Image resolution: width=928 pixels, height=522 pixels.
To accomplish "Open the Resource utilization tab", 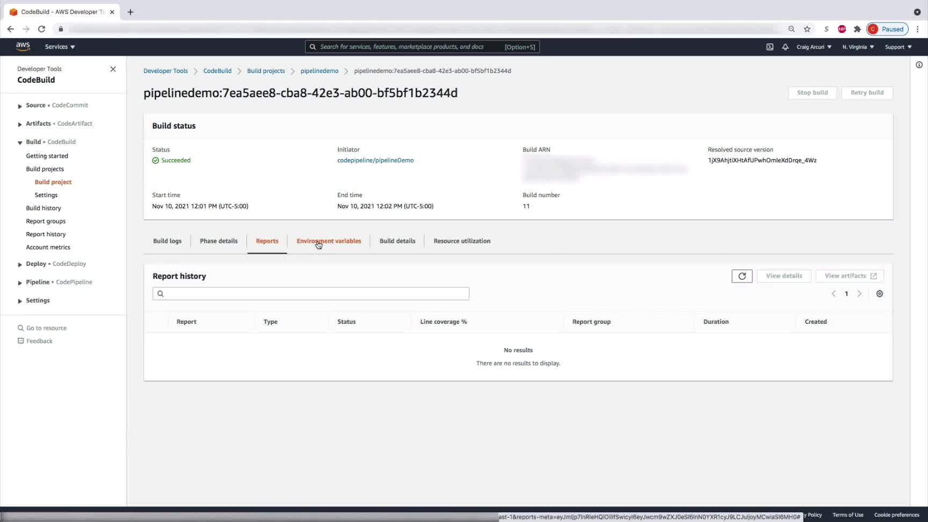I will (x=462, y=241).
